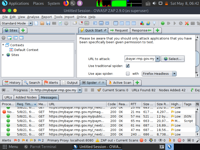
Task: Toggle green break on all requests button
Action: (163, 23)
